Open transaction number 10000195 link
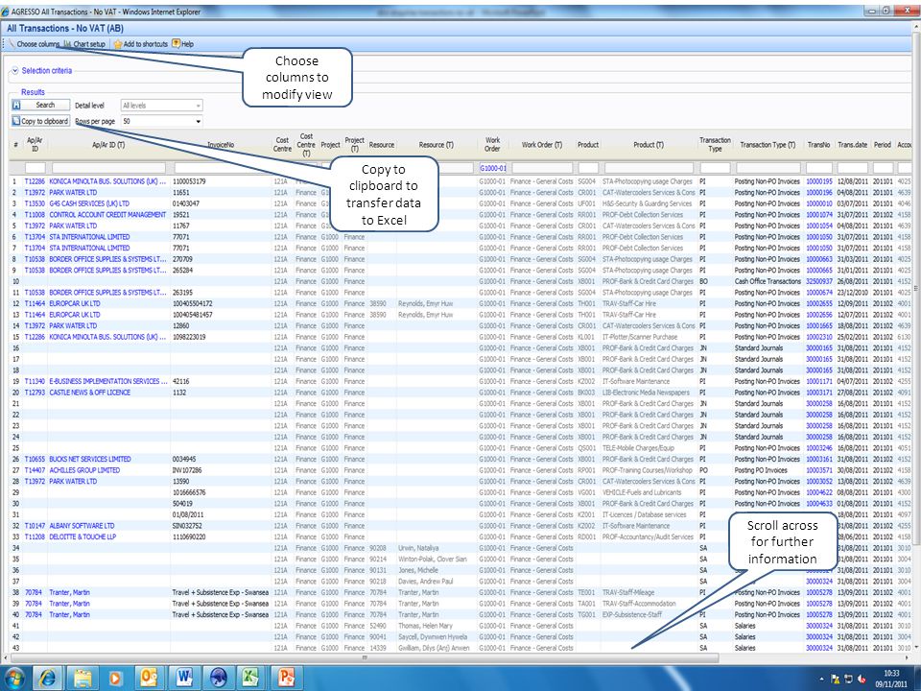This screenshot has width=921, height=691. pyautogui.click(x=818, y=181)
